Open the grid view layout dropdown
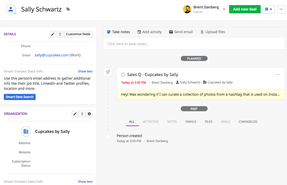 [269, 9]
